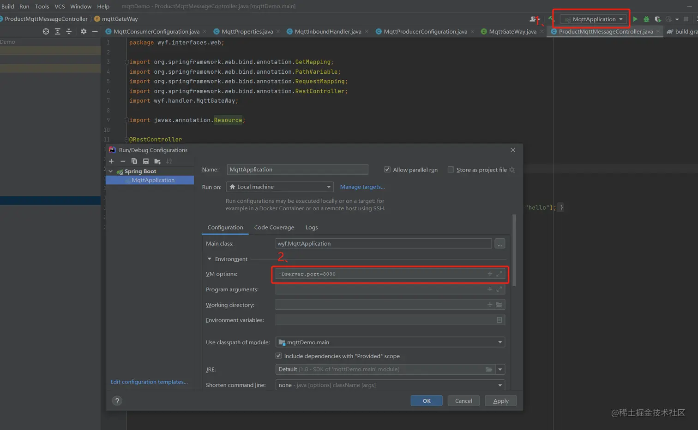Switch to the Code Coverage tab
The image size is (698, 430).
tap(274, 227)
